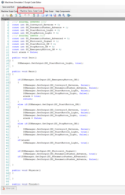The image size is (125, 195).
Task: Open the Error List panel tab
Action: 9,188
